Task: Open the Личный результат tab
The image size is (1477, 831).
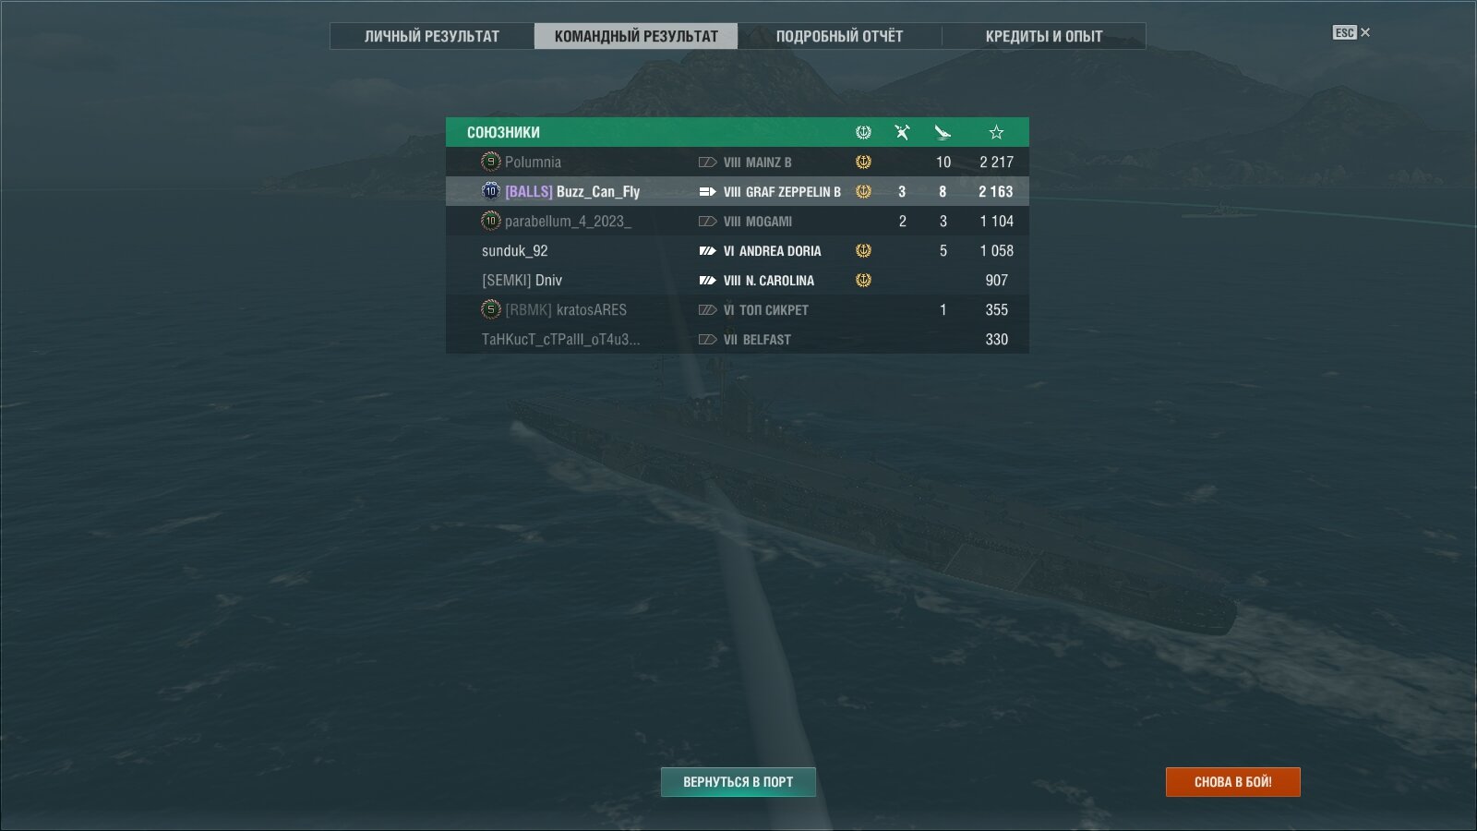Action: (432, 36)
